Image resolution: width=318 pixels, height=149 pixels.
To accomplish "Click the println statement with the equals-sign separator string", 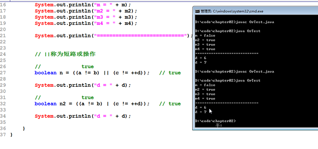I will pyautogui.click(x=114, y=36).
